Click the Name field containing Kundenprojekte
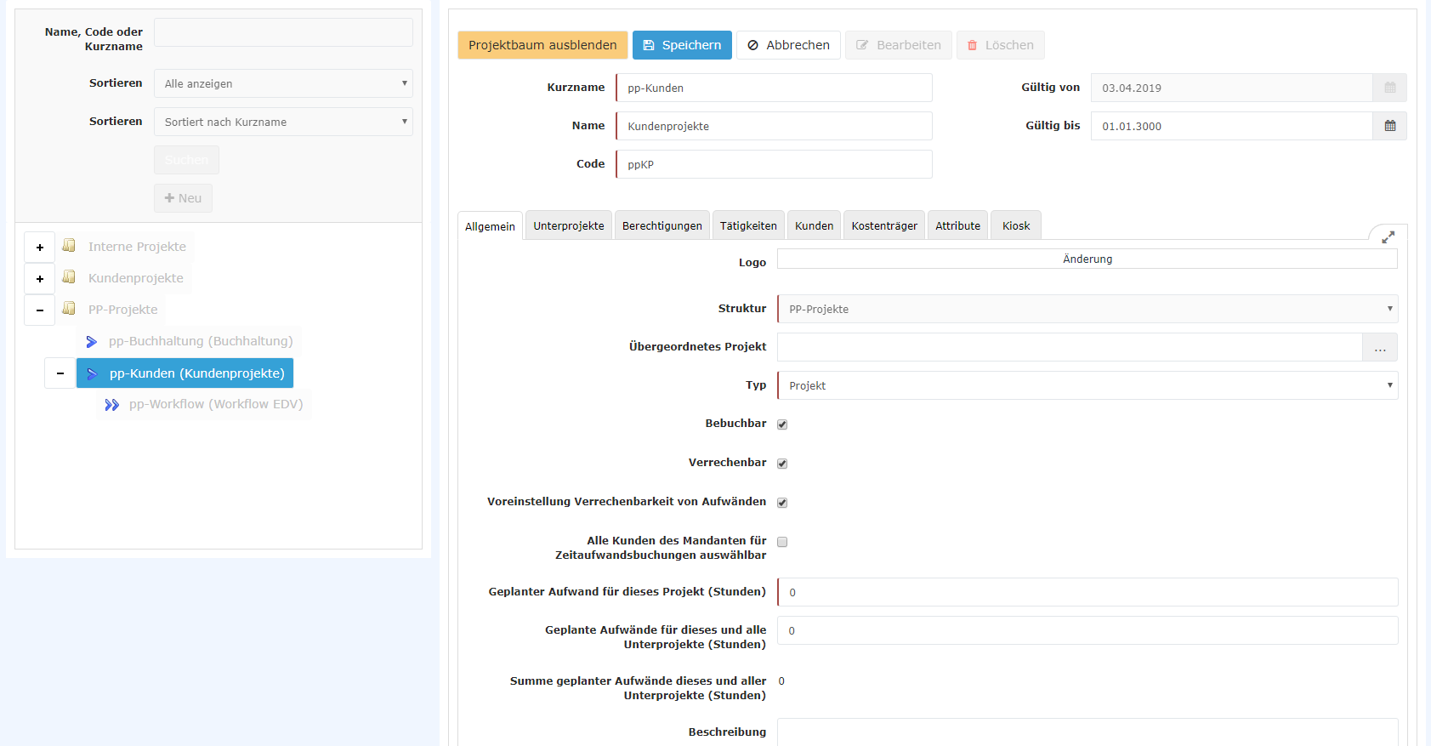The height and width of the screenshot is (746, 1431). click(774, 126)
